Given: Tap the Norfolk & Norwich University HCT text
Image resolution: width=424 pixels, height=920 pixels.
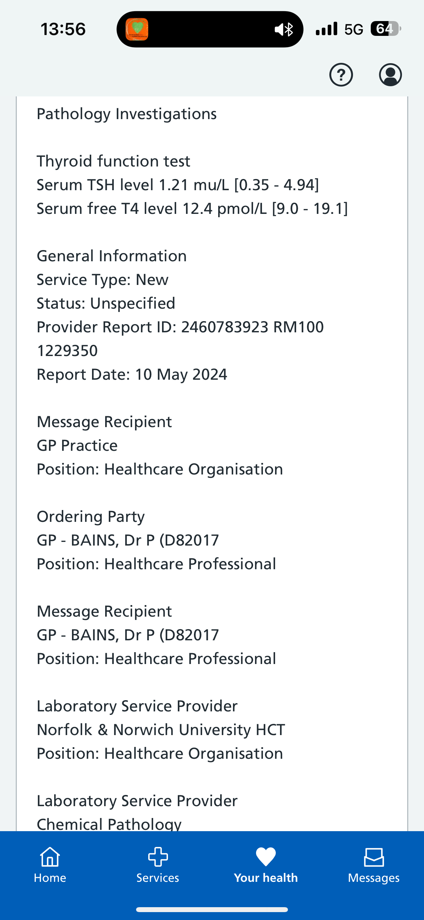Looking at the screenshot, I should click(x=161, y=729).
